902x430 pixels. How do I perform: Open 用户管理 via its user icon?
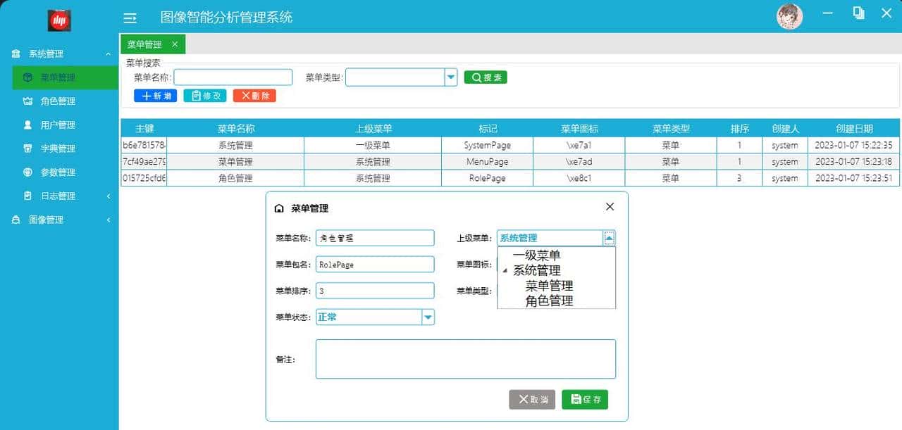[x=28, y=125]
